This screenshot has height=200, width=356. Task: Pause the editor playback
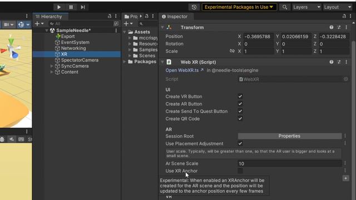[71, 7]
